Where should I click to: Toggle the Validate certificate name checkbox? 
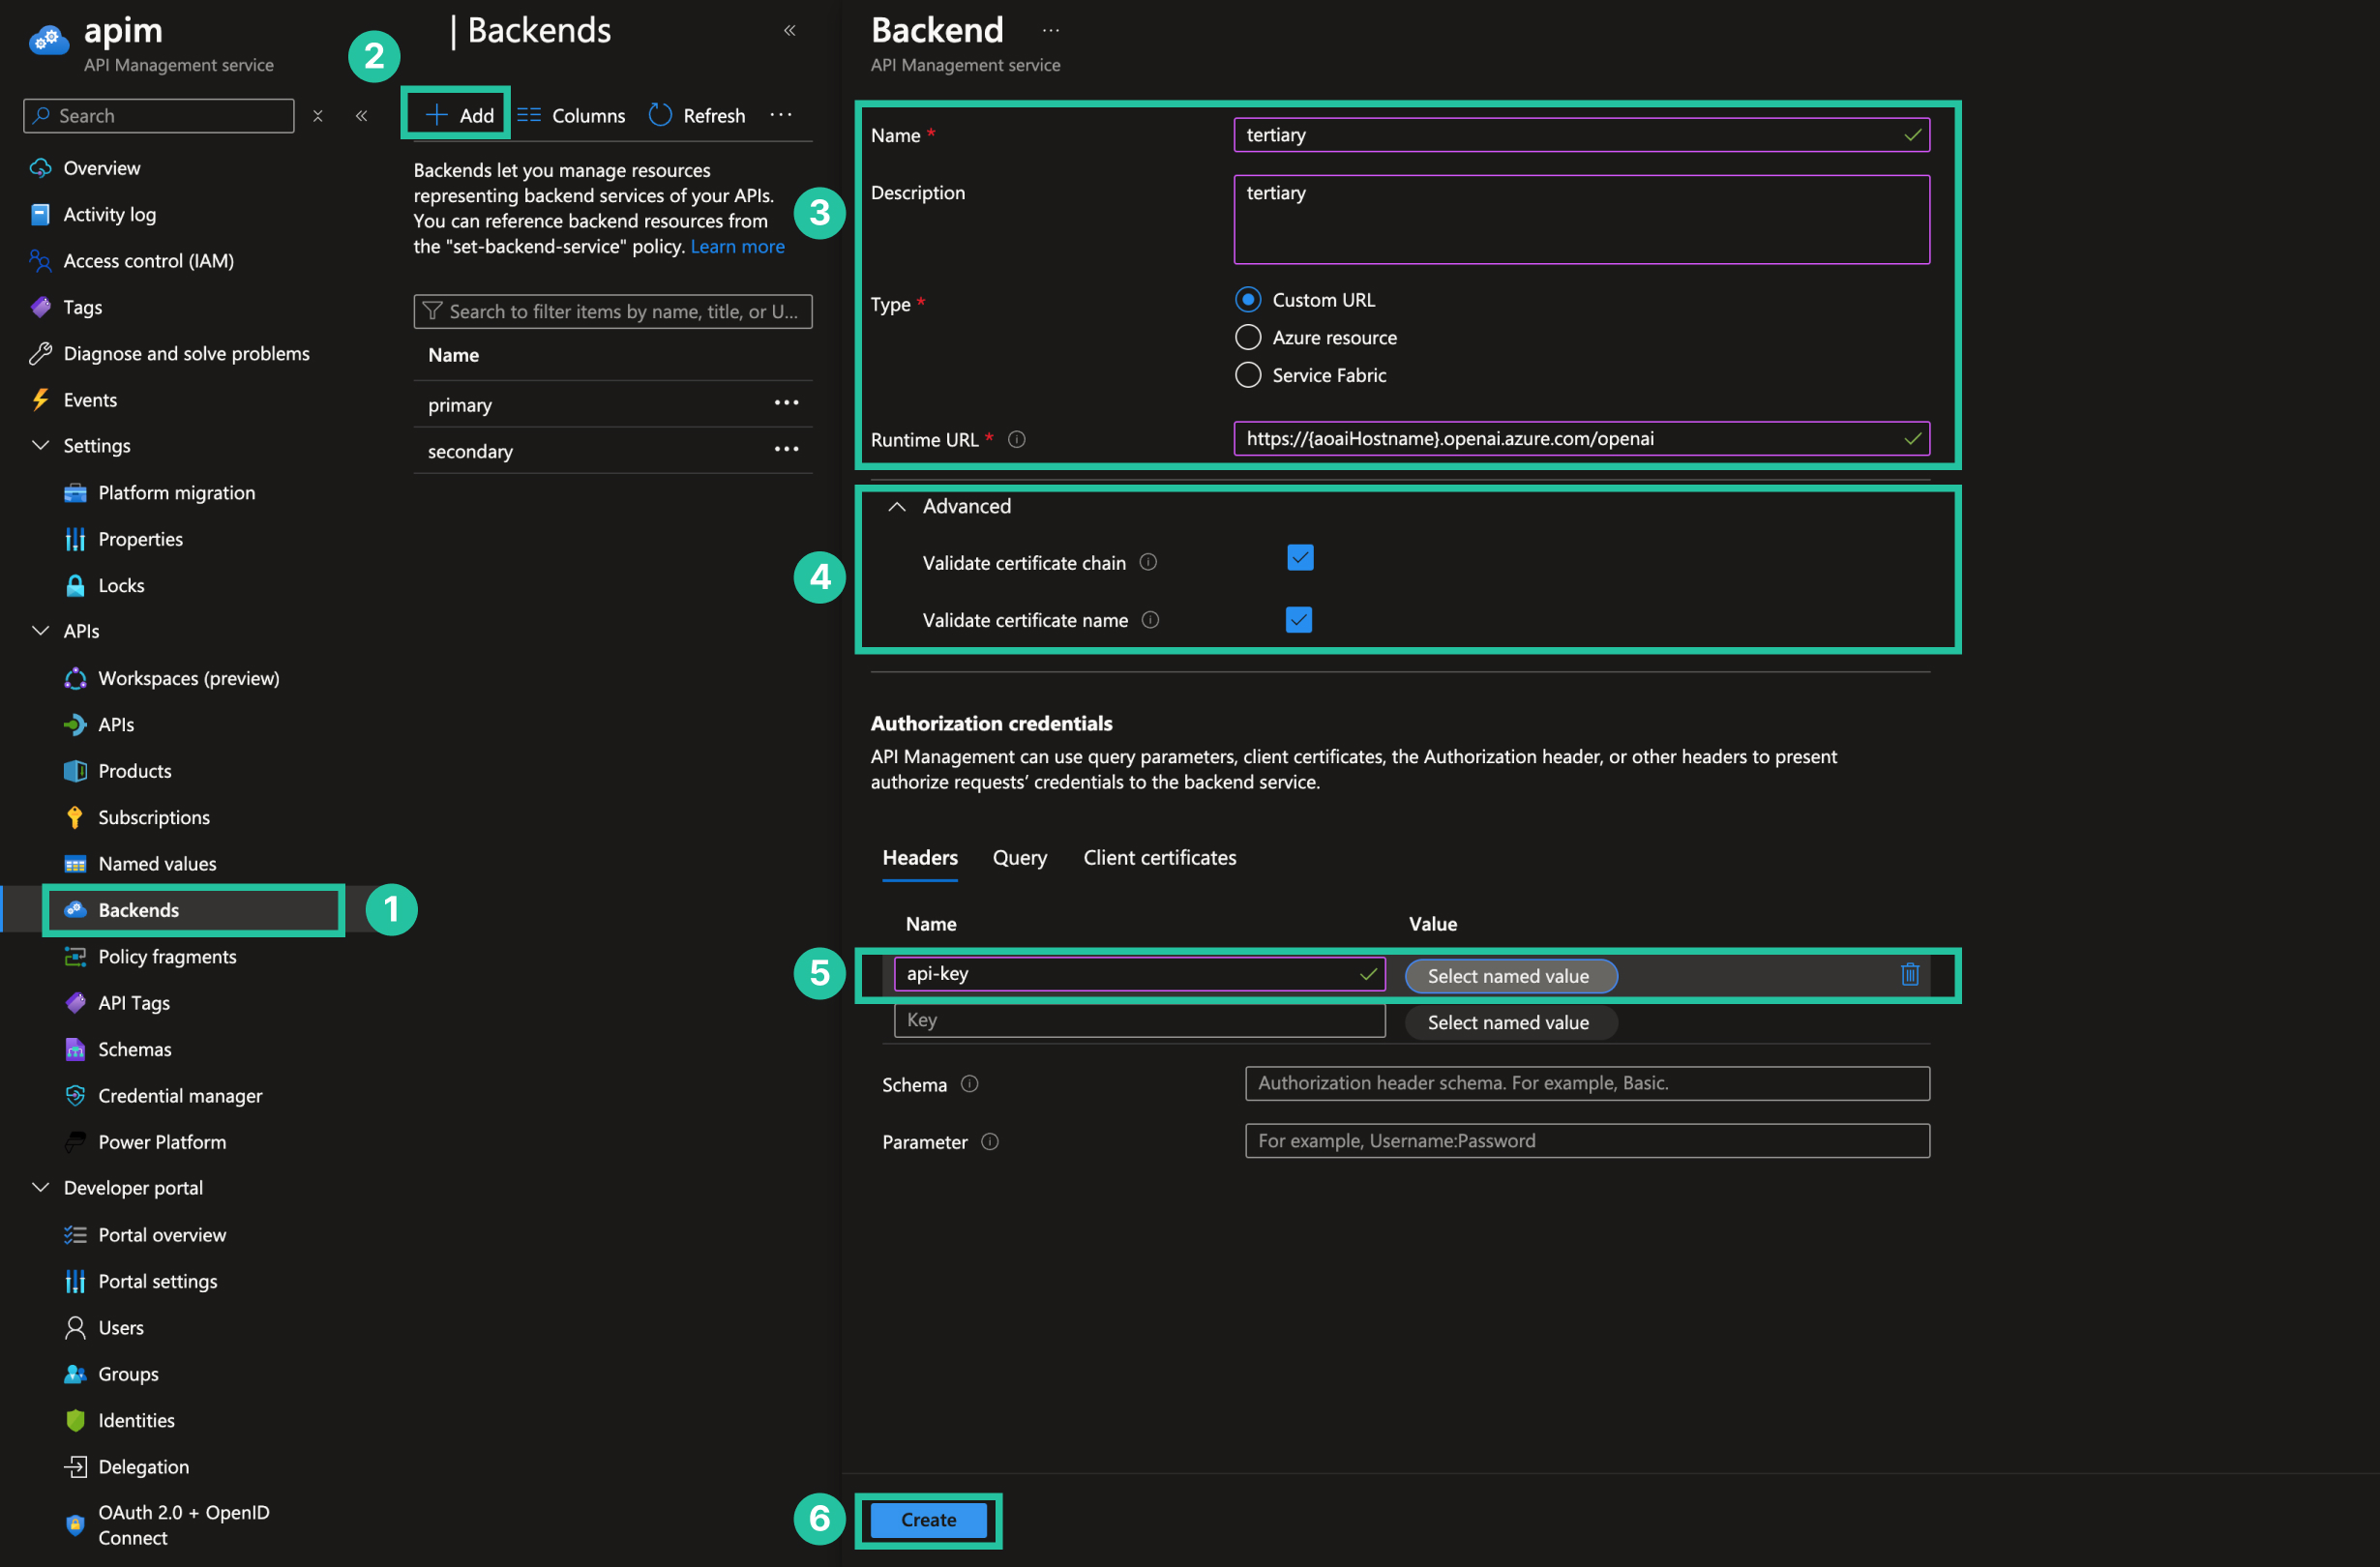pyautogui.click(x=1298, y=620)
